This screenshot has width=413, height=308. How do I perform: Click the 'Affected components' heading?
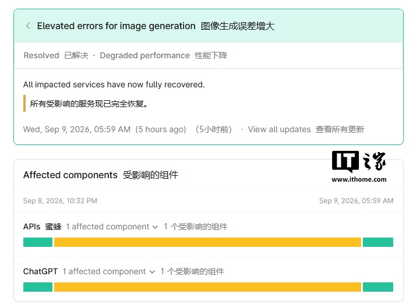pos(70,175)
